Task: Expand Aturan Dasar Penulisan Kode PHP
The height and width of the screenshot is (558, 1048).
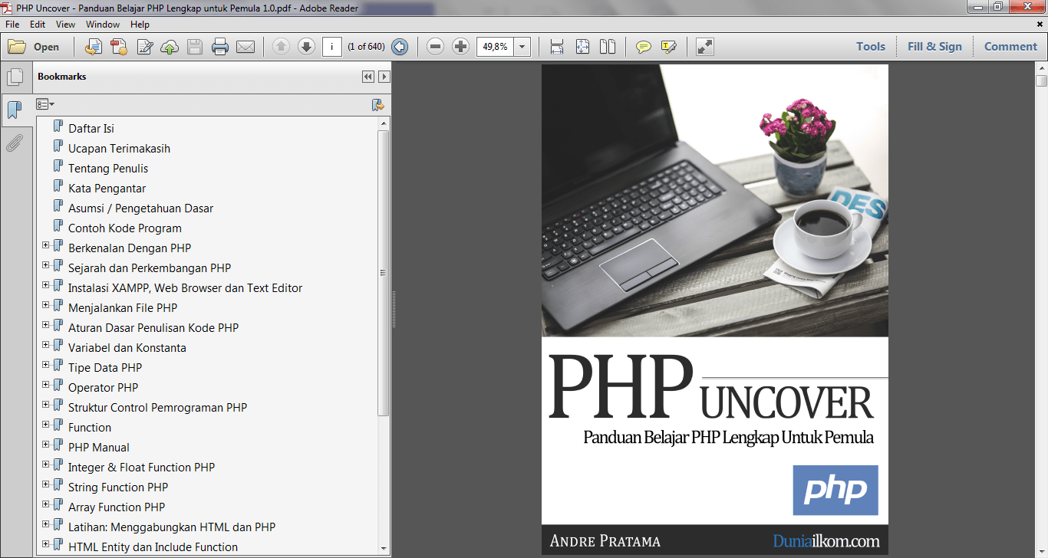Action: coord(46,325)
